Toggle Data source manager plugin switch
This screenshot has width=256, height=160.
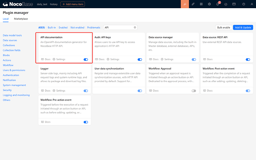tap(194, 59)
